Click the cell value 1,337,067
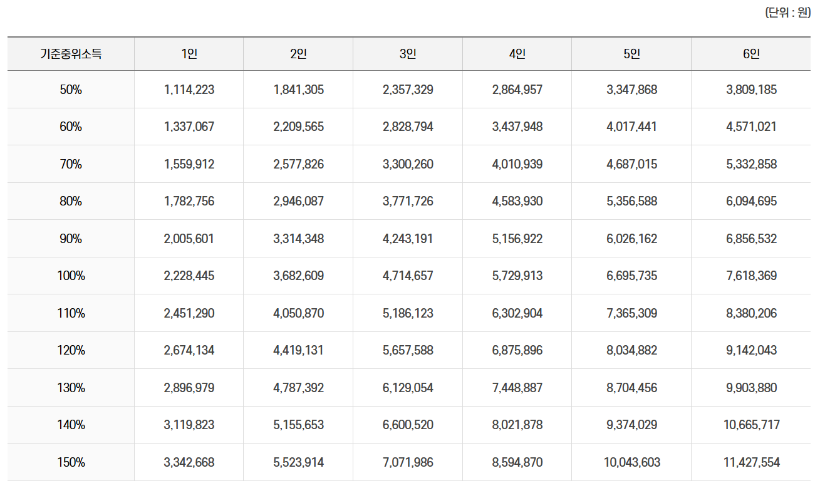Image resolution: width=820 pixels, height=488 pixels. click(x=189, y=127)
